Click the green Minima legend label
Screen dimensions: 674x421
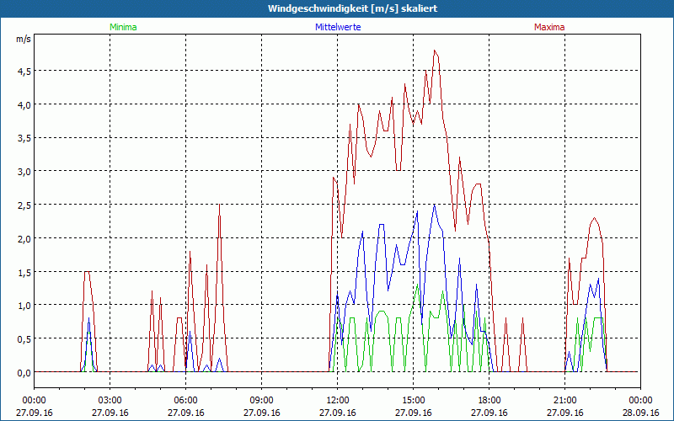(x=123, y=27)
